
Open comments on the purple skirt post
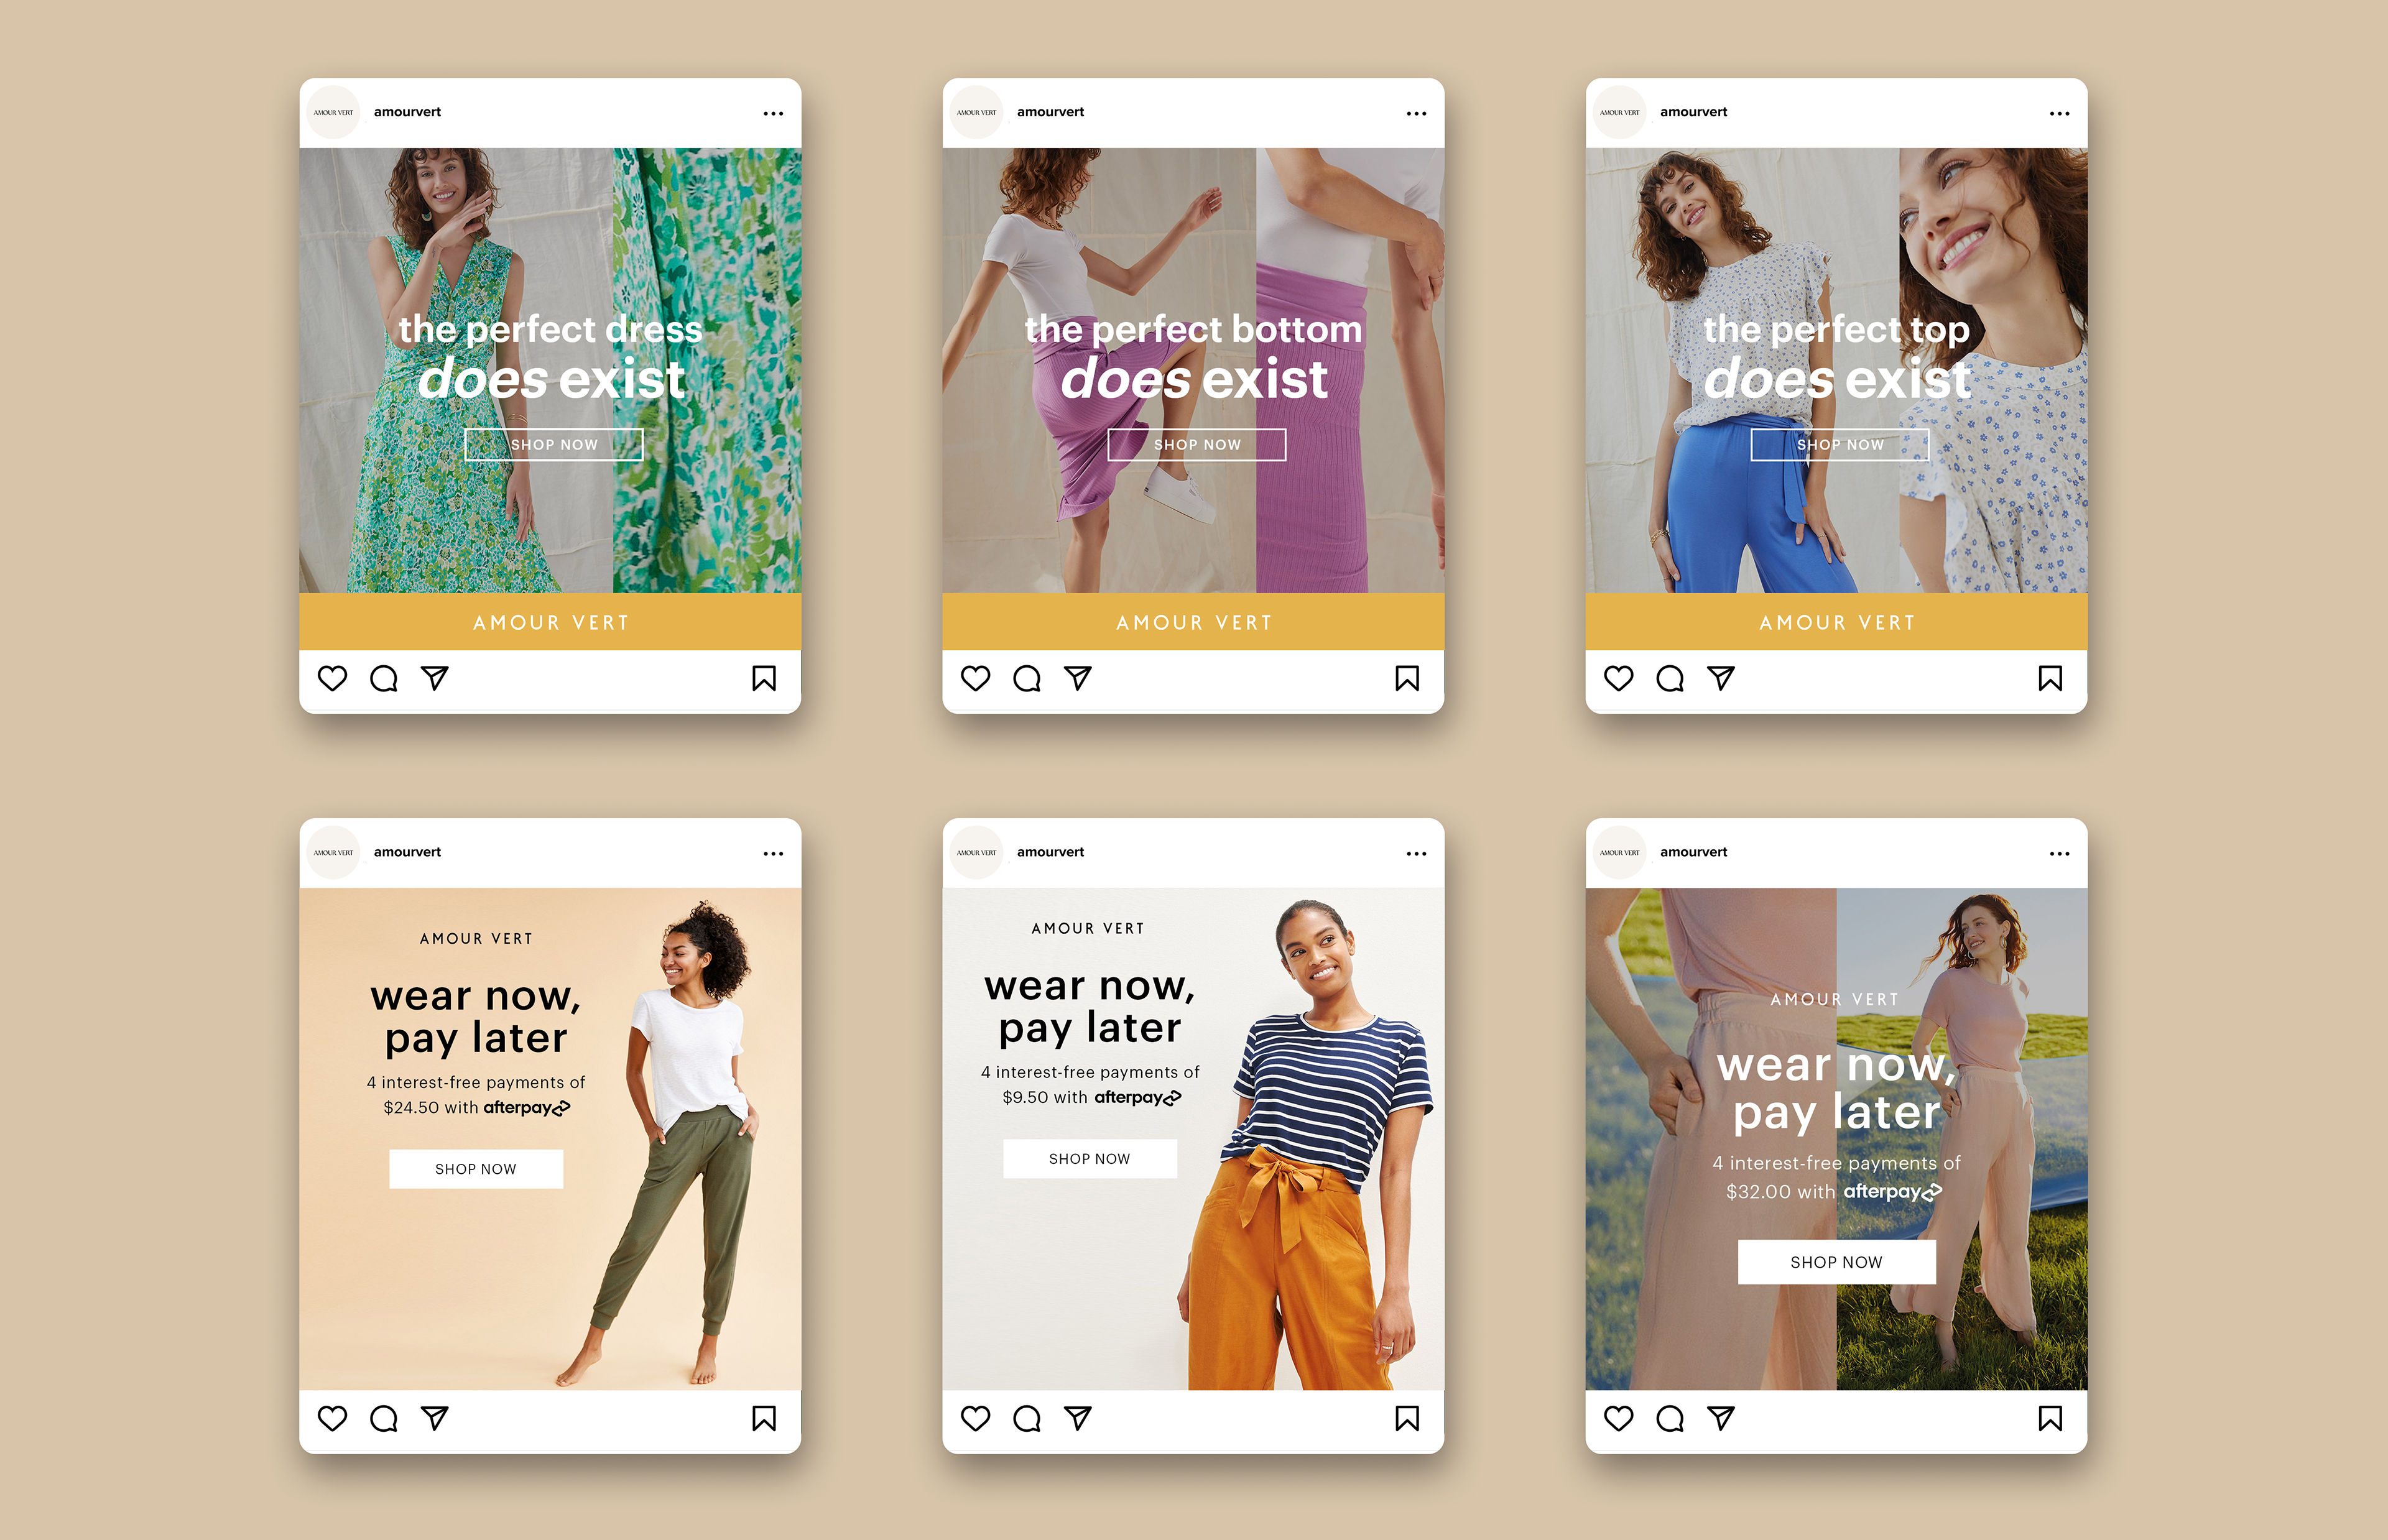[x=1026, y=679]
